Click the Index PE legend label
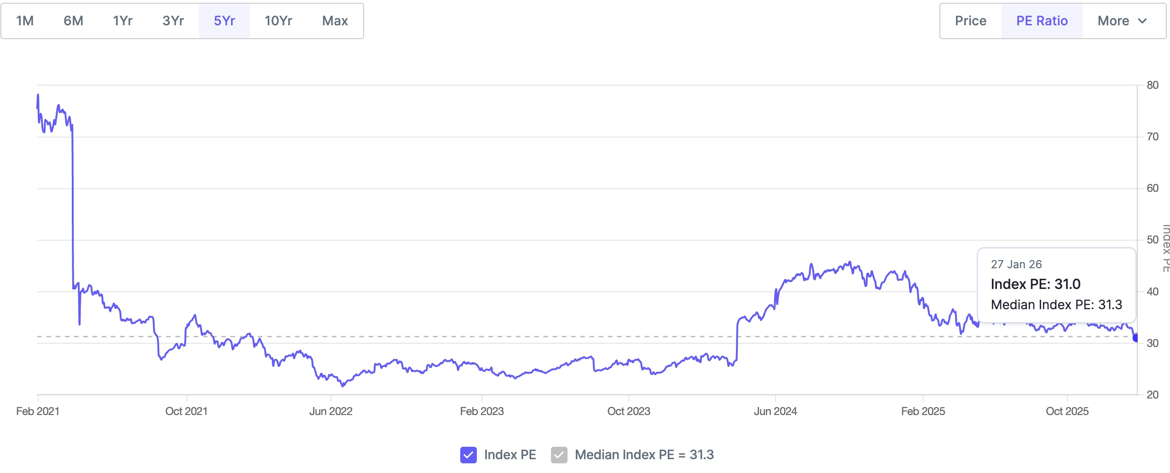Image resolution: width=1170 pixels, height=473 pixels. pyautogui.click(x=510, y=455)
